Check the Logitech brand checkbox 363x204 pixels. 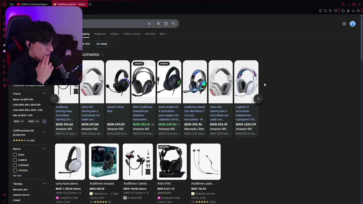tap(15, 160)
